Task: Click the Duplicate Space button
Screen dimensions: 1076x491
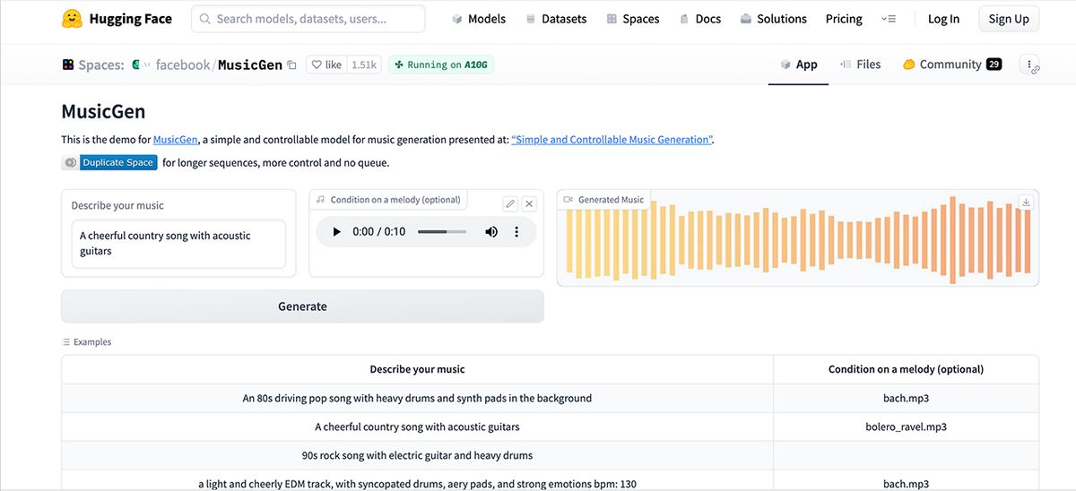Action: click(118, 162)
